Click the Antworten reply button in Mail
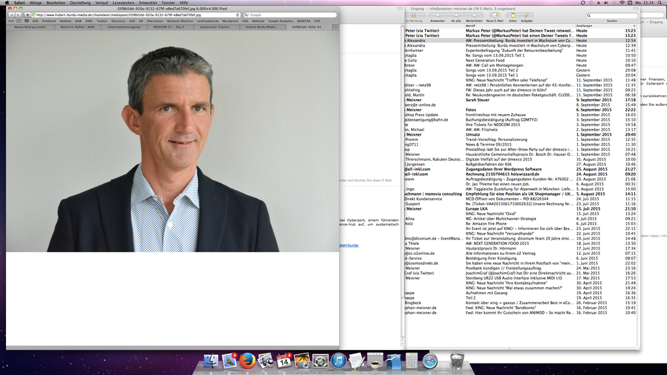The width and height of the screenshot is (667, 375). tap(437, 17)
